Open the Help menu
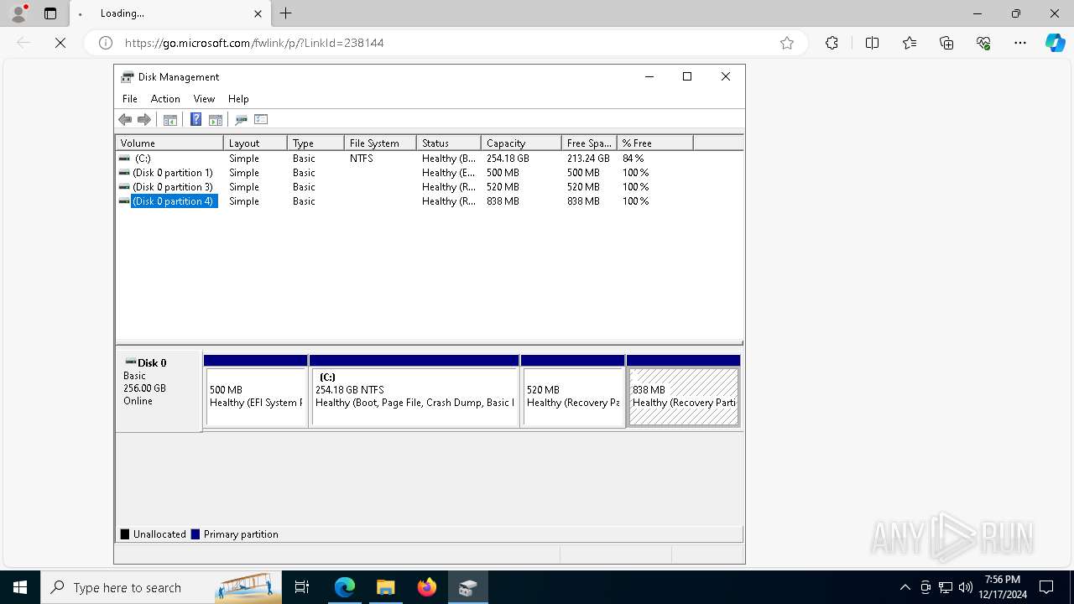 pos(238,99)
